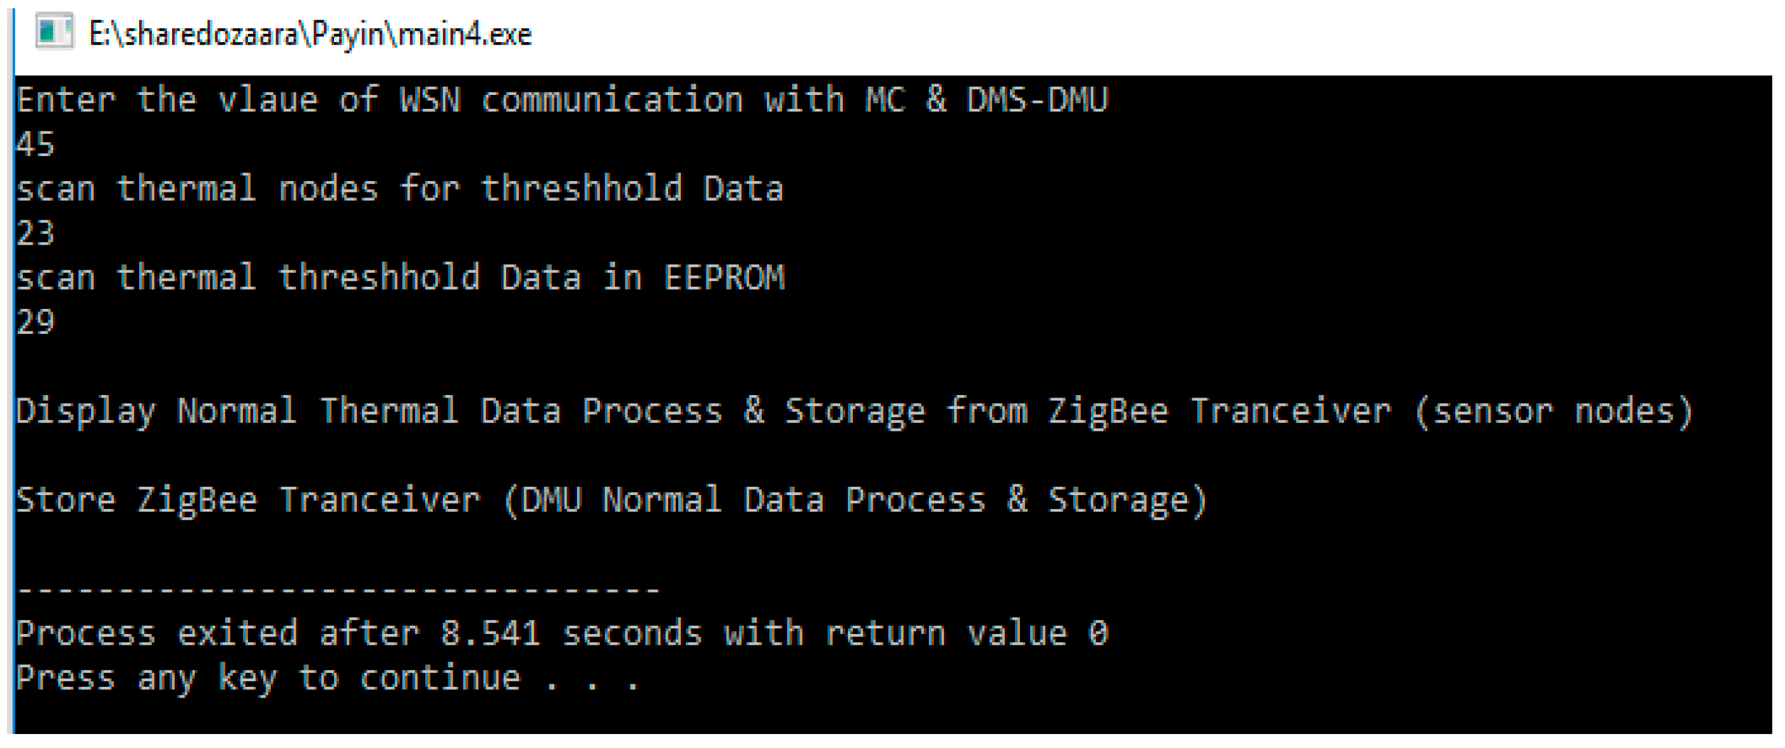Click the 'Enter the vlaue of WSN' prompt line
1785x748 pixels.
tap(561, 100)
